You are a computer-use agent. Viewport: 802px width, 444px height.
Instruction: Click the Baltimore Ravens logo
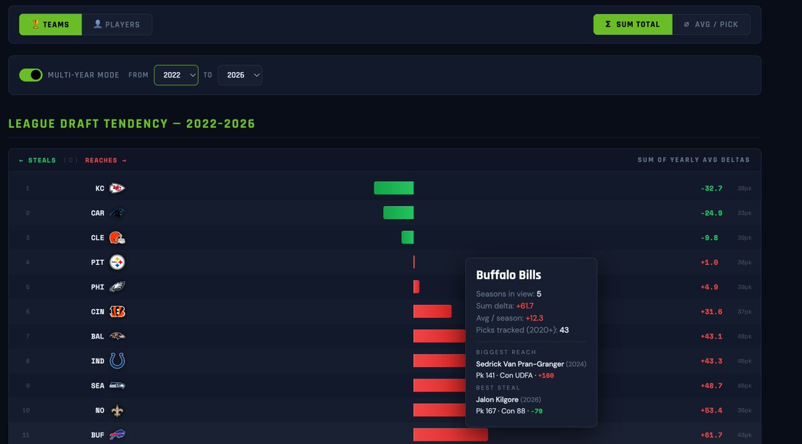click(x=117, y=337)
